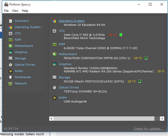Image resolution: width=168 pixels, height=136 pixels.
Task: Open Graphics section from sidebar
Action: 21,52
